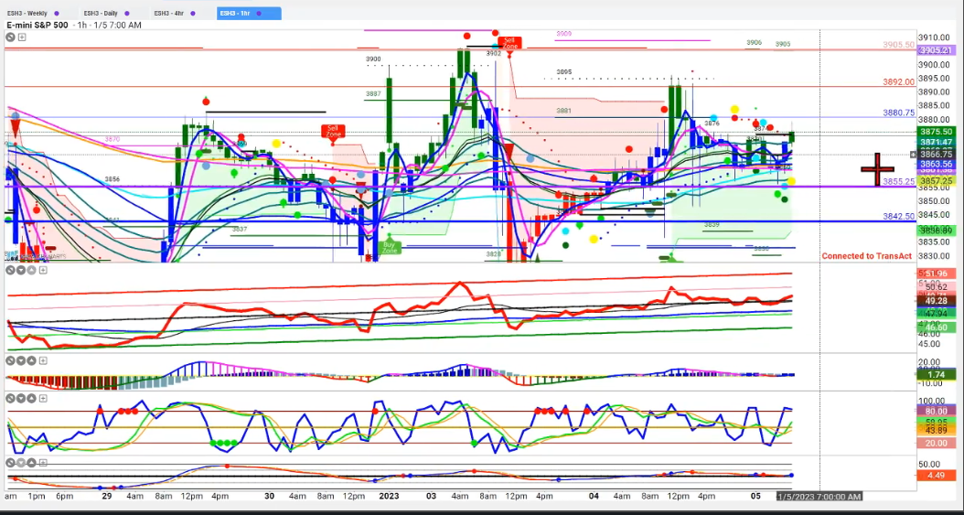This screenshot has width=964, height=515.
Task: Click the 3905.21 purple price tag
Action: pyautogui.click(x=937, y=50)
